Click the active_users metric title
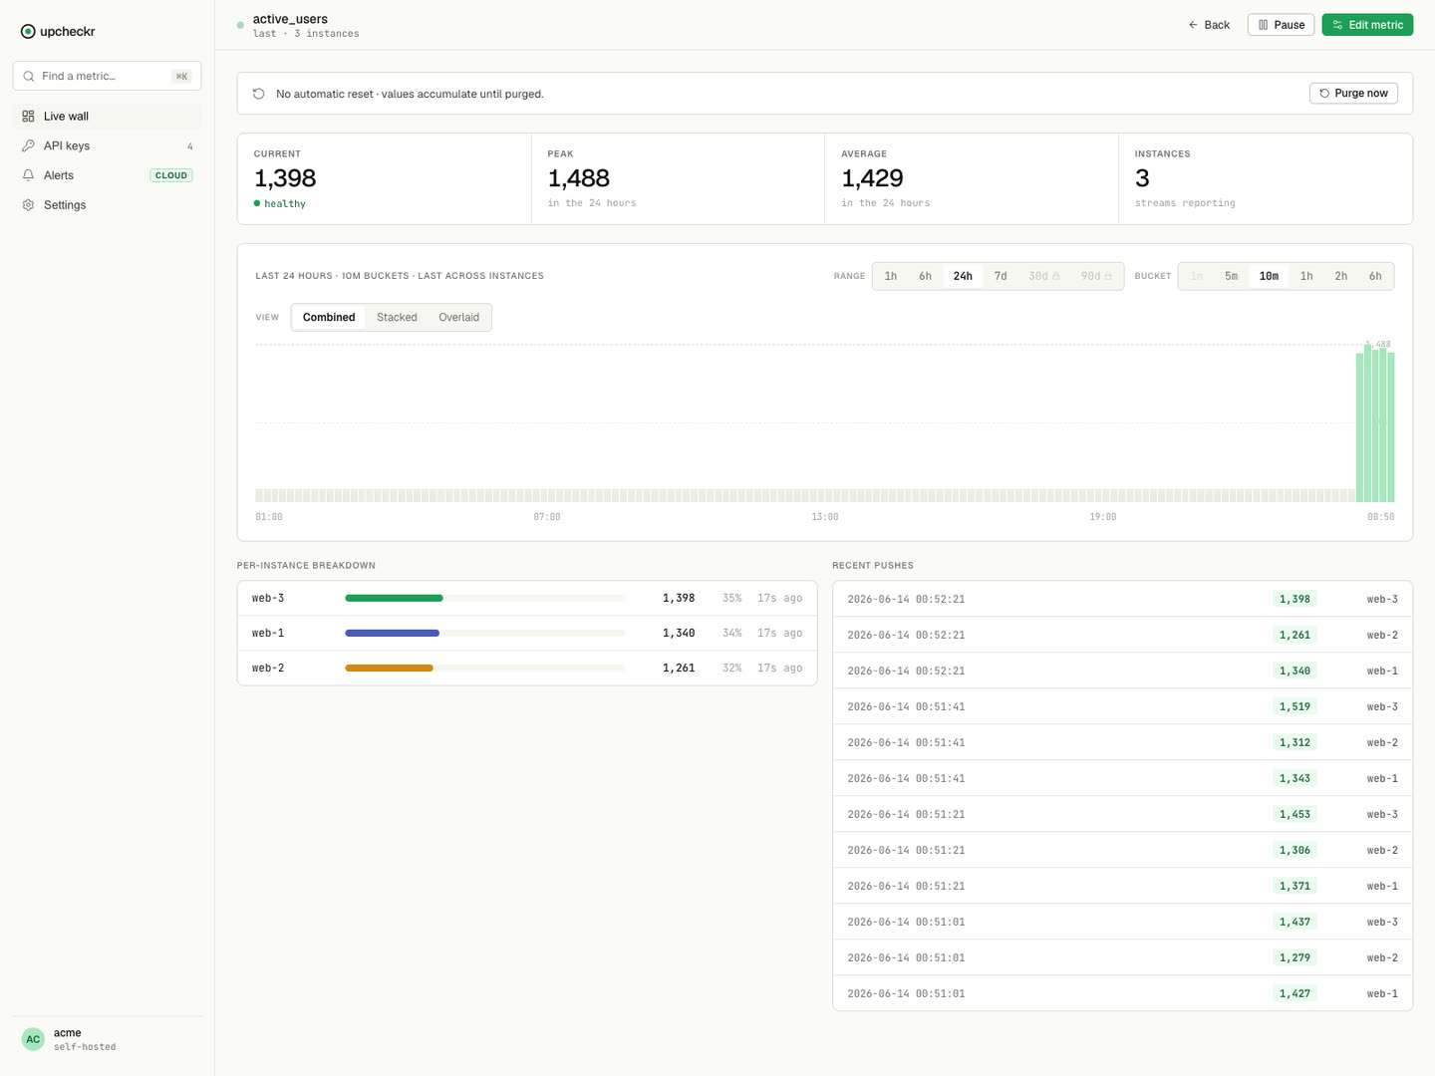1435x1076 pixels. [290, 19]
